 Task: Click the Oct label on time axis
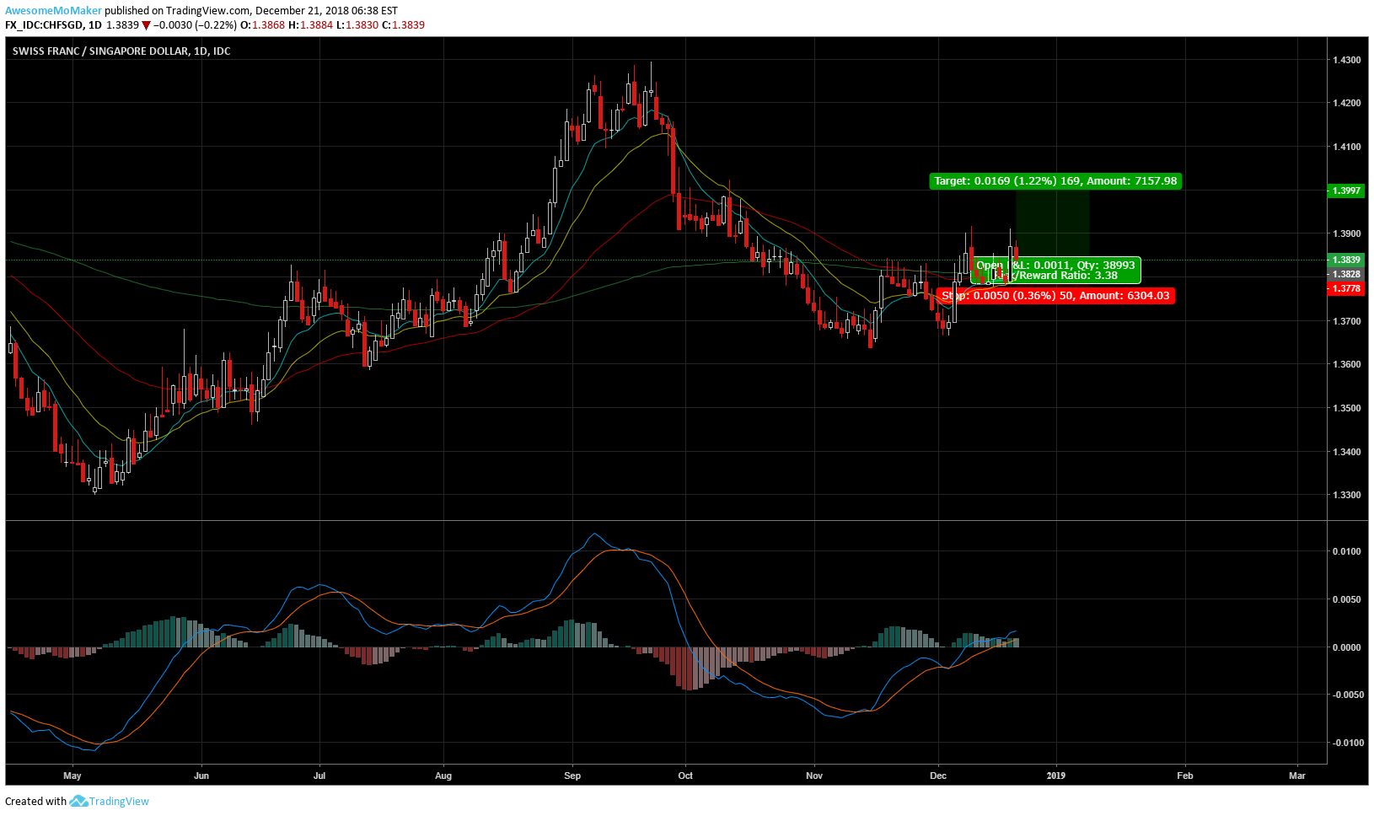click(x=685, y=776)
